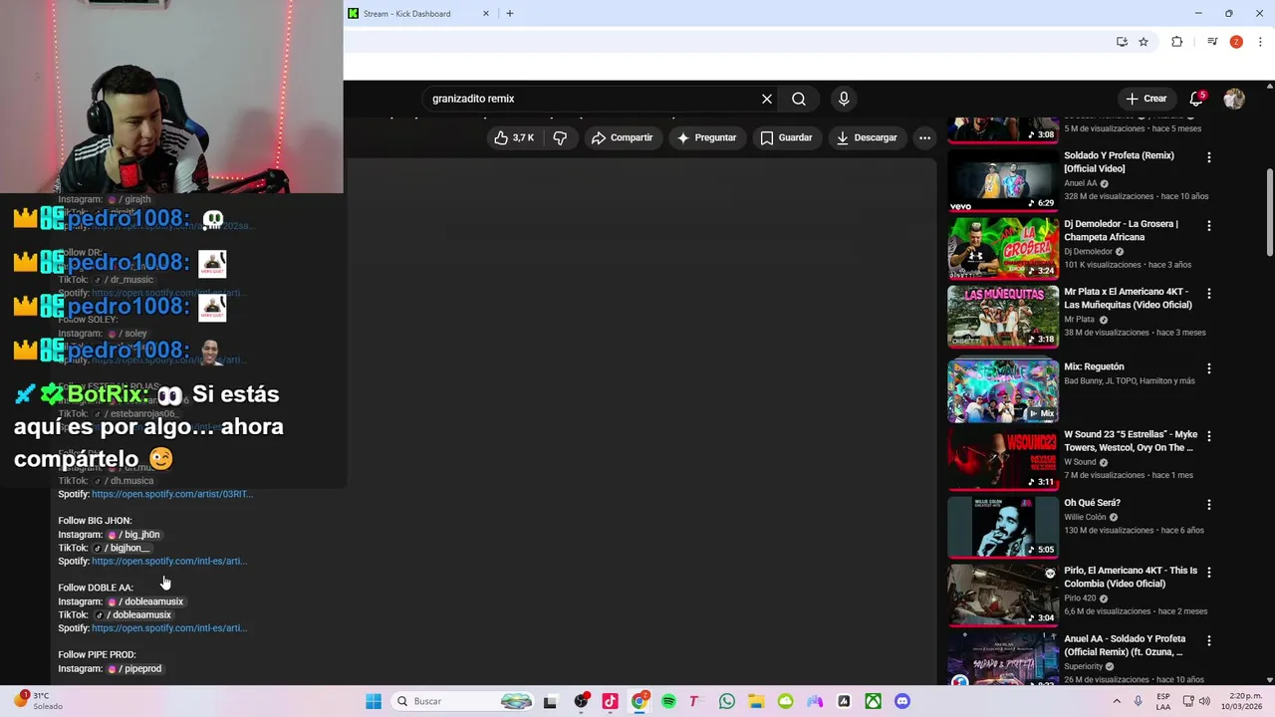This screenshot has width=1275, height=717.
Task: Open Spotify from the taskbar
Action: point(668,701)
